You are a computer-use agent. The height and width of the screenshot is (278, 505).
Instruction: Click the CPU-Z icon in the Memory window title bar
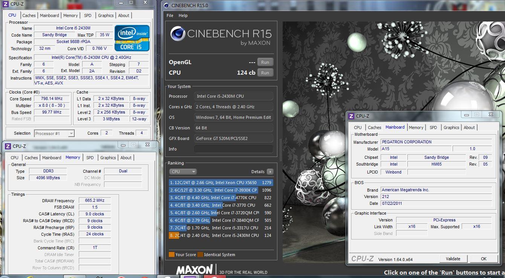8,146
